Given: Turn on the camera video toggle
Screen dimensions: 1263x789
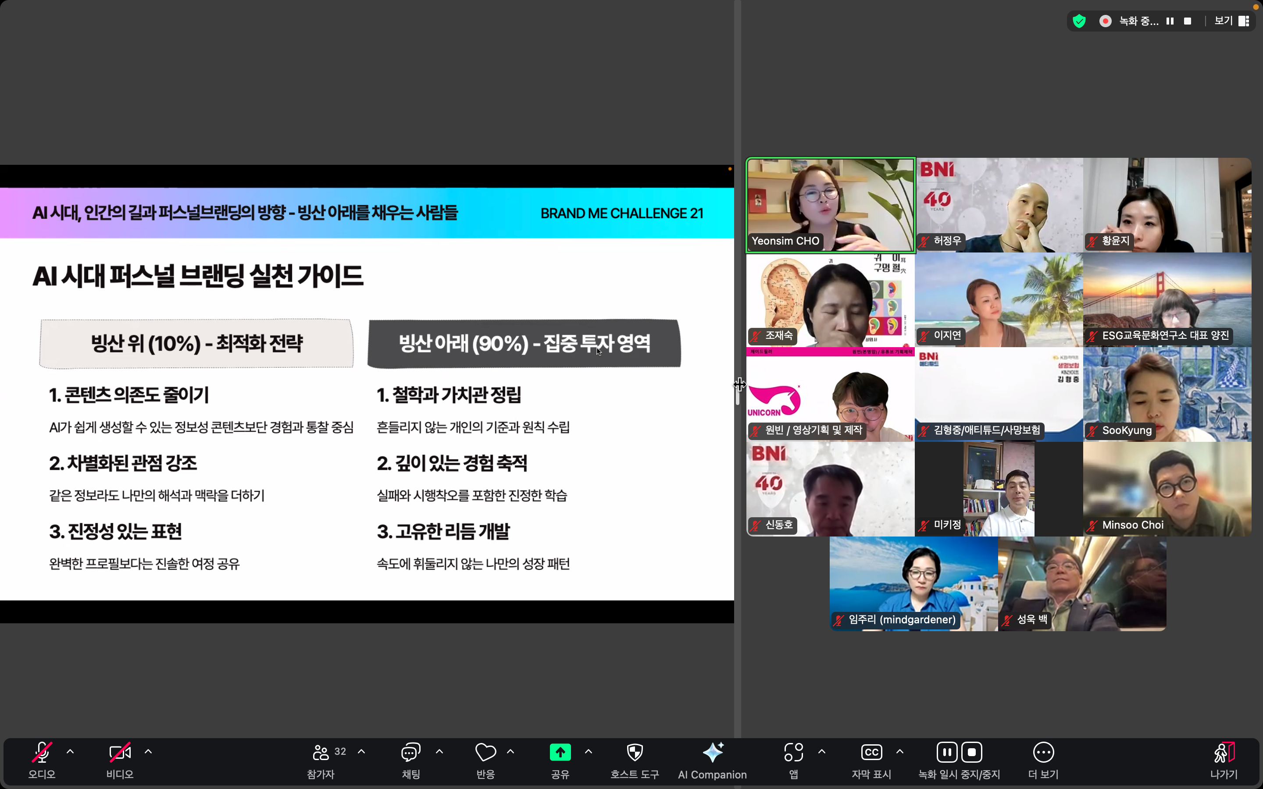Looking at the screenshot, I should coord(120,753).
